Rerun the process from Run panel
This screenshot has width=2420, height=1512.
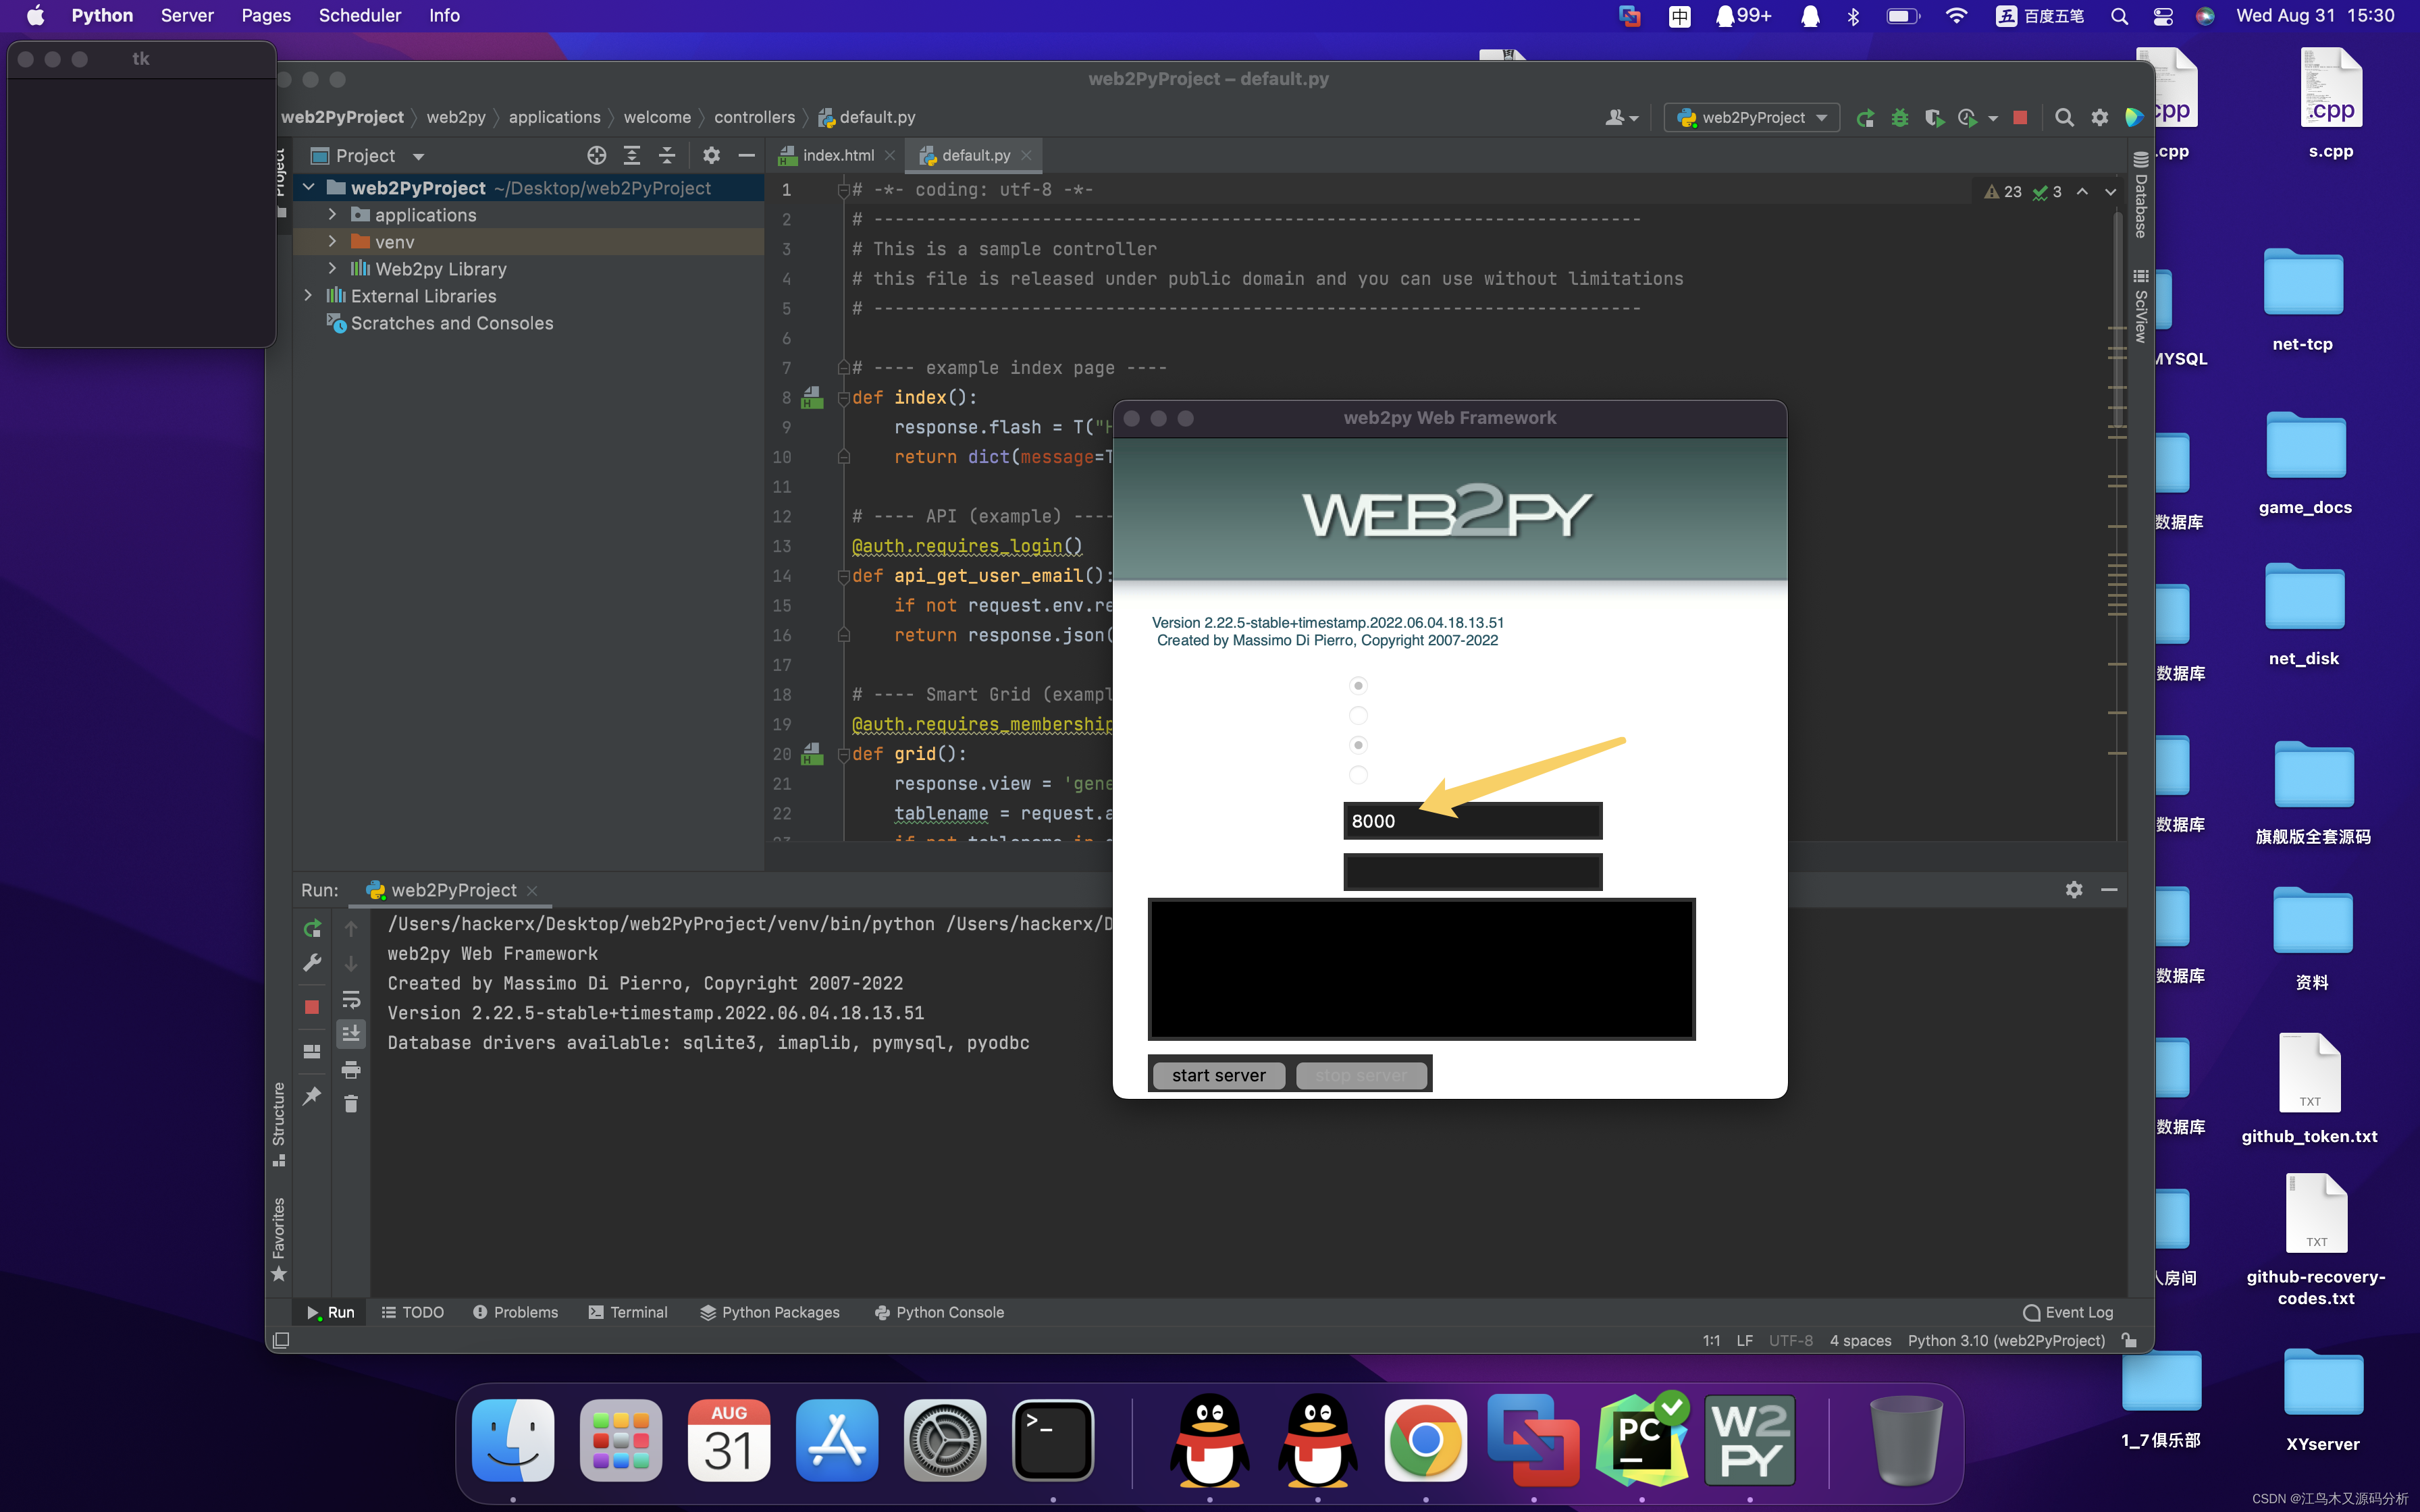coord(312,928)
